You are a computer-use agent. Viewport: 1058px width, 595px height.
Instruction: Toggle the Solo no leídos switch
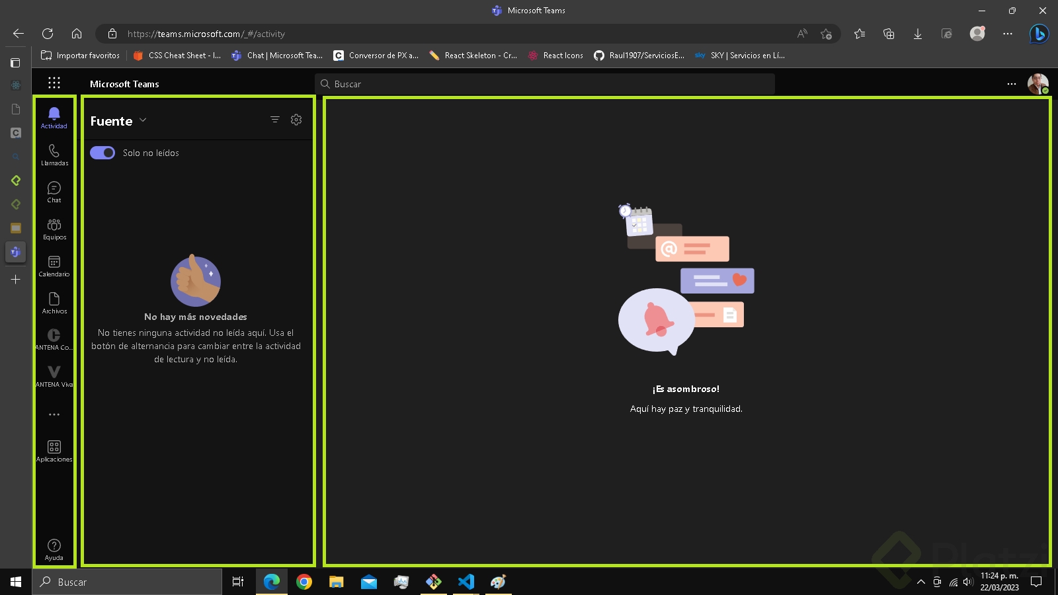102,153
